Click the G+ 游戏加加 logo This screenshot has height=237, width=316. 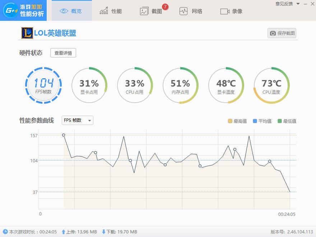tap(23, 10)
